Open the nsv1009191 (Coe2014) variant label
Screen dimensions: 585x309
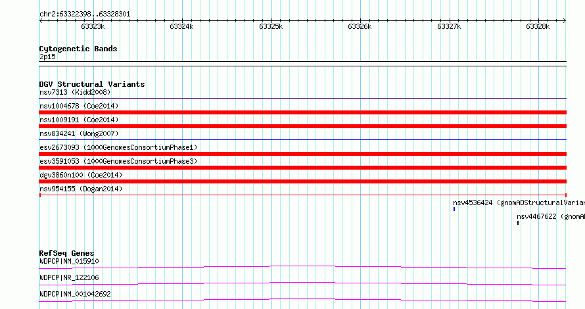(79, 120)
